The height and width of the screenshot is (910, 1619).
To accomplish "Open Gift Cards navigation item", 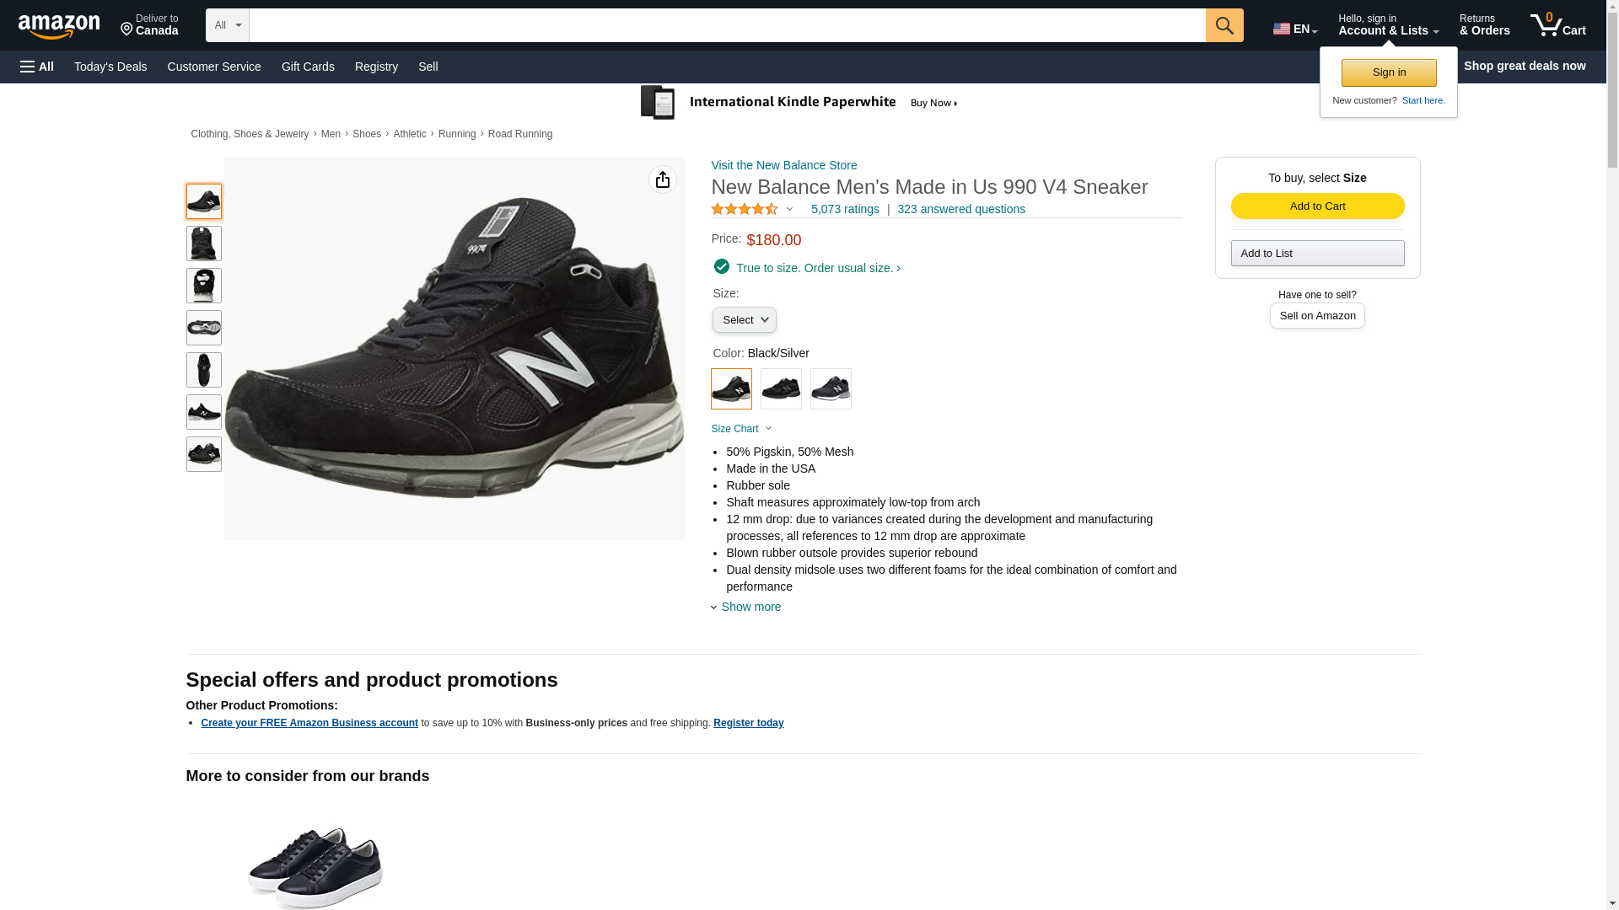I will pos(308,67).
